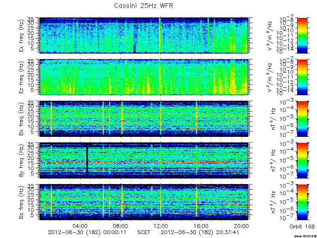Click the bright 12:00 vertical burst in Ex panel
Image resolution: width=317 pixels, height=238 pixels.
pyautogui.click(x=160, y=35)
